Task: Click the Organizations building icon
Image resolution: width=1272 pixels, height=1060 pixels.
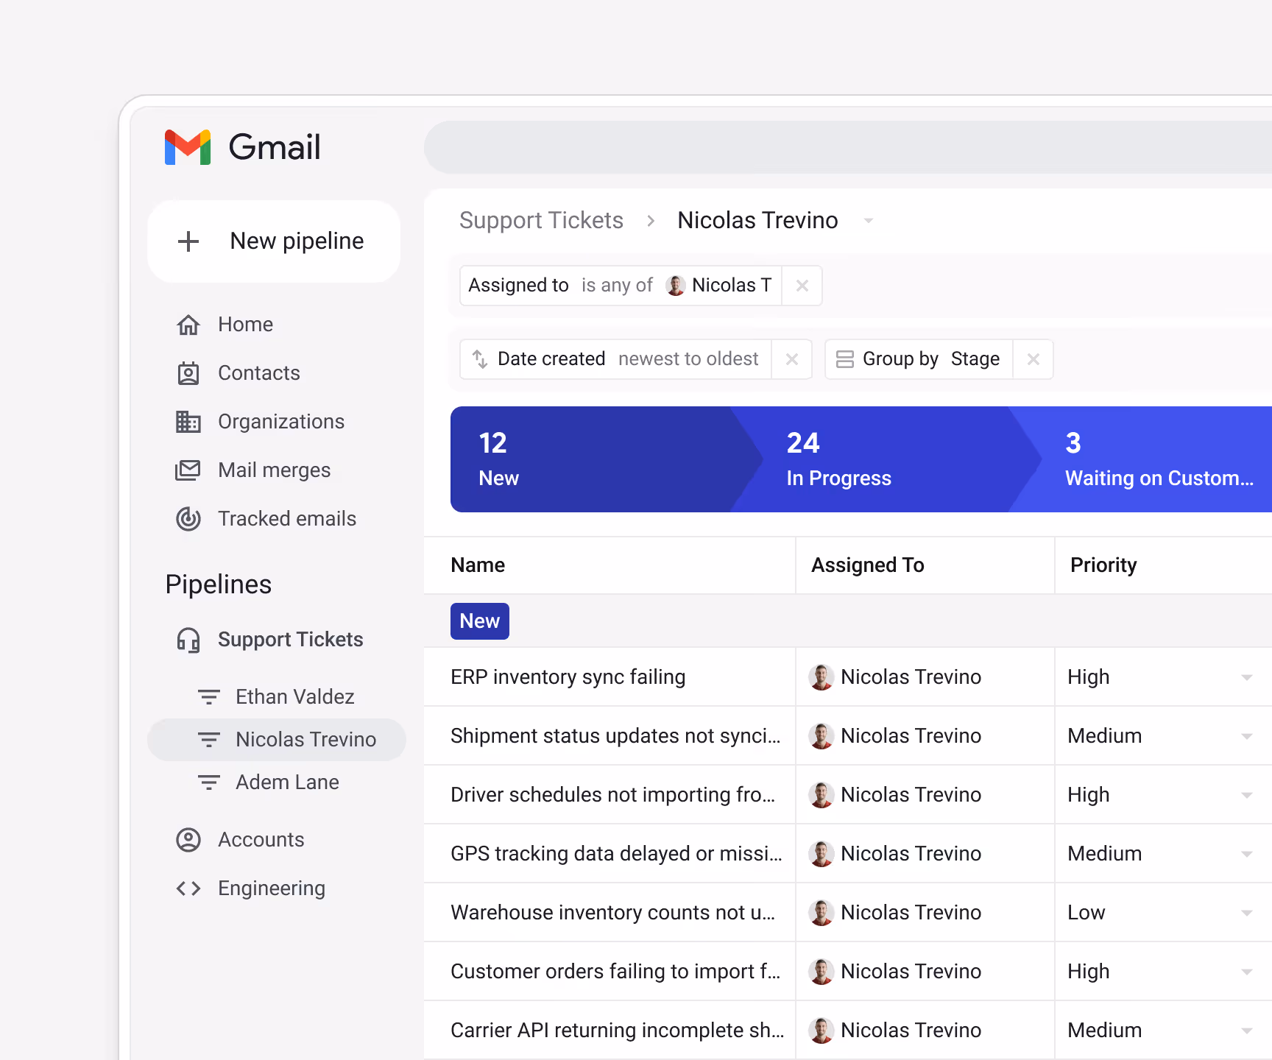Action: (x=188, y=422)
